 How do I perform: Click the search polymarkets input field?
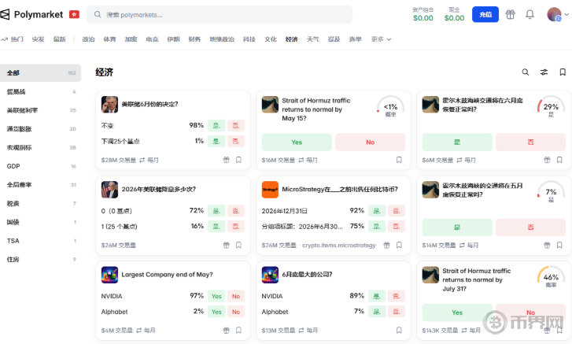[220, 15]
